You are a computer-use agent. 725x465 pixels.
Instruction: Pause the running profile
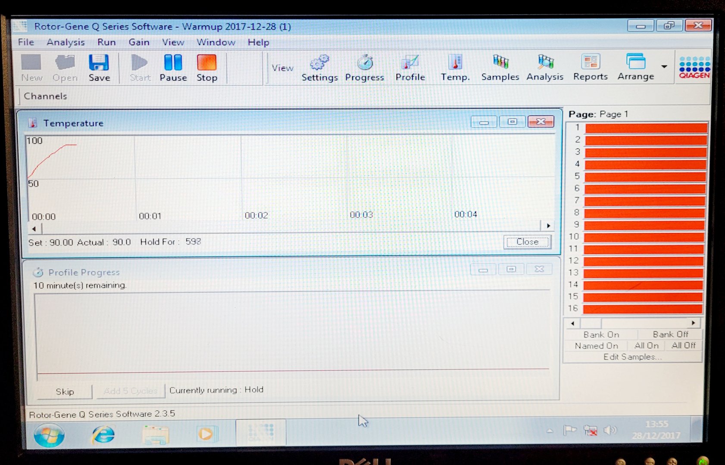173,68
